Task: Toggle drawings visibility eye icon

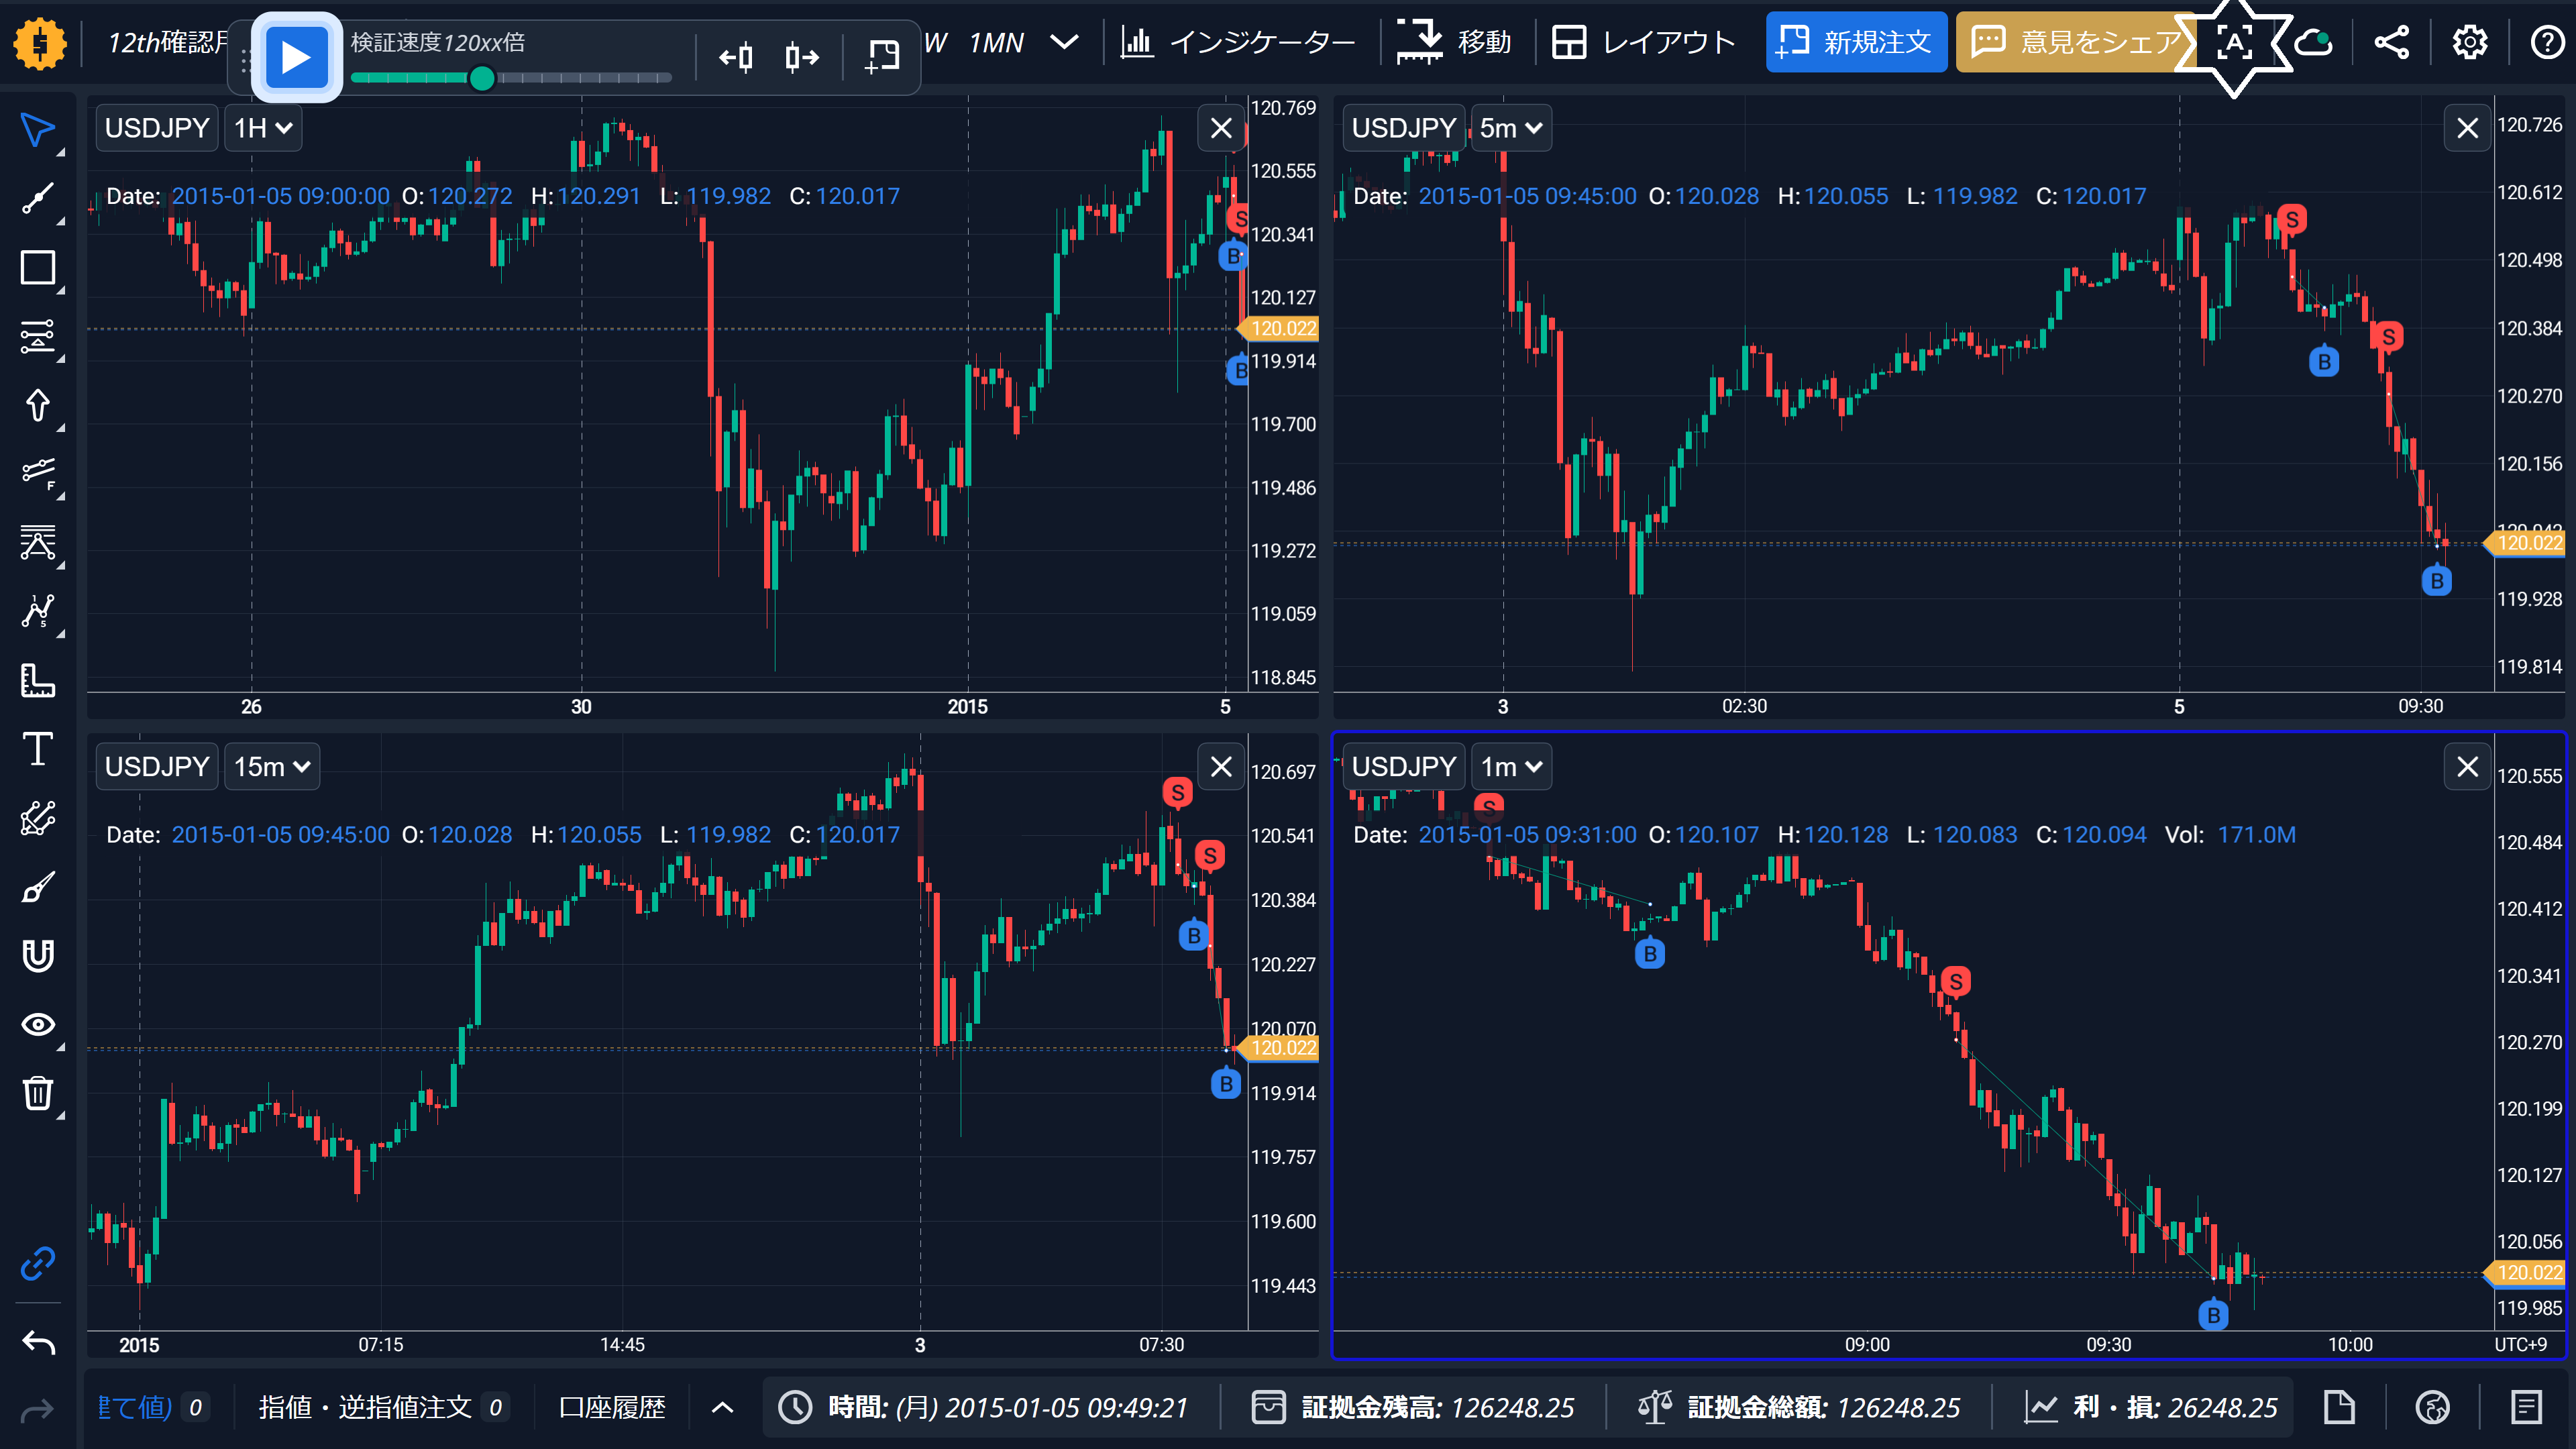Action: [x=38, y=1025]
